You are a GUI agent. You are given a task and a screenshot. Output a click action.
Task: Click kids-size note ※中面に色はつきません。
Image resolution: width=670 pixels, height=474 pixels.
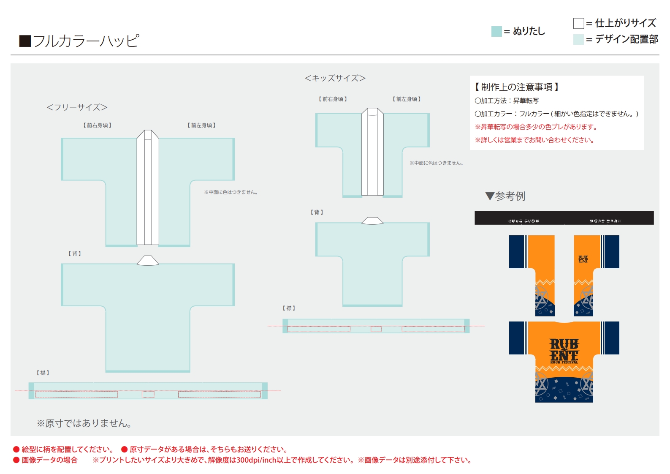(x=436, y=163)
